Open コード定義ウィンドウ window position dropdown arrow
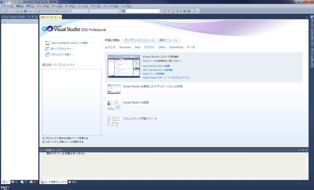The width and height of the screenshot is (314, 190). [x=300, y=150]
